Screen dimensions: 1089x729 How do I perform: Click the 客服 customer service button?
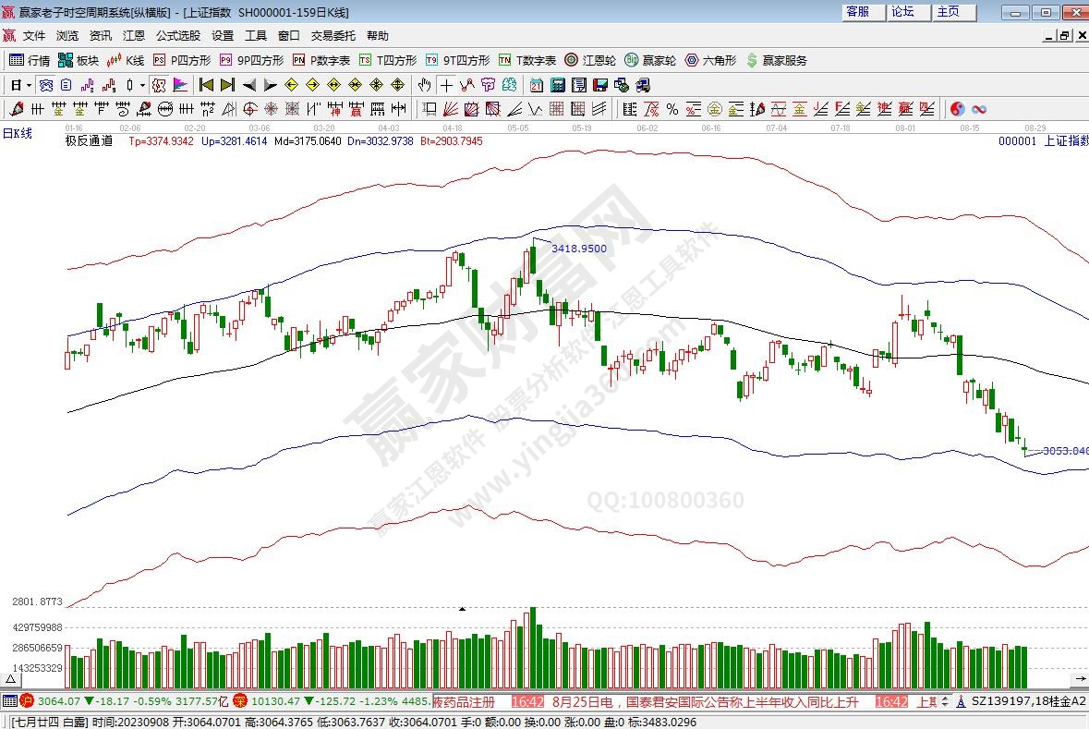pyautogui.click(x=857, y=12)
